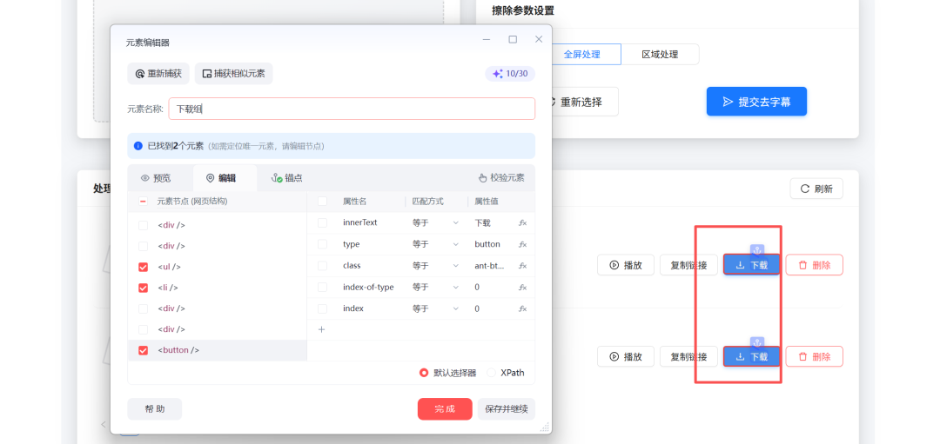This screenshot has height=444, width=940.
Task: Open the 匹配方式 dropdown for the type row
Action: (435, 244)
